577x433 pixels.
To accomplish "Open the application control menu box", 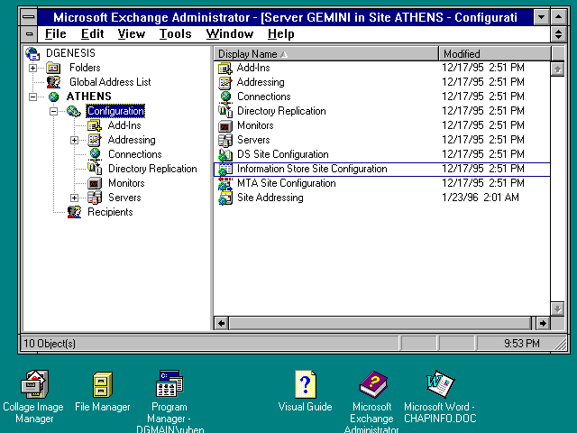I will 29,17.
